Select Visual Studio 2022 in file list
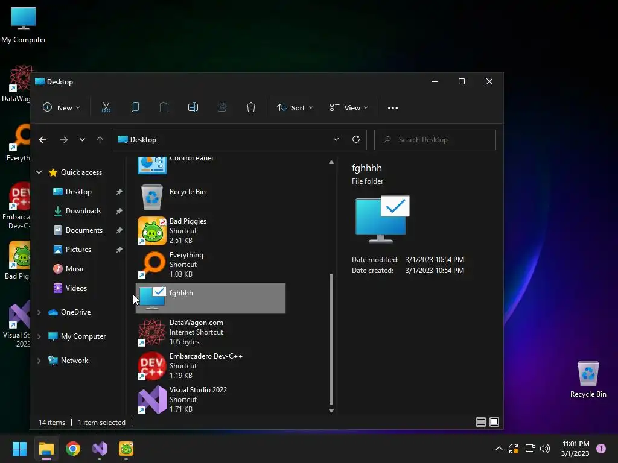The width and height of the screenshot is (618, 463). [x=211, y=400]
